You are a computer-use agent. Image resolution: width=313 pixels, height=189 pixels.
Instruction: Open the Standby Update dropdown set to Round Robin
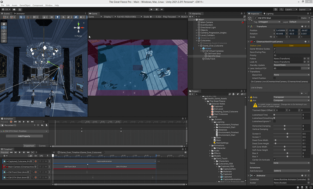pyautogui.click(x=292, y=65)
